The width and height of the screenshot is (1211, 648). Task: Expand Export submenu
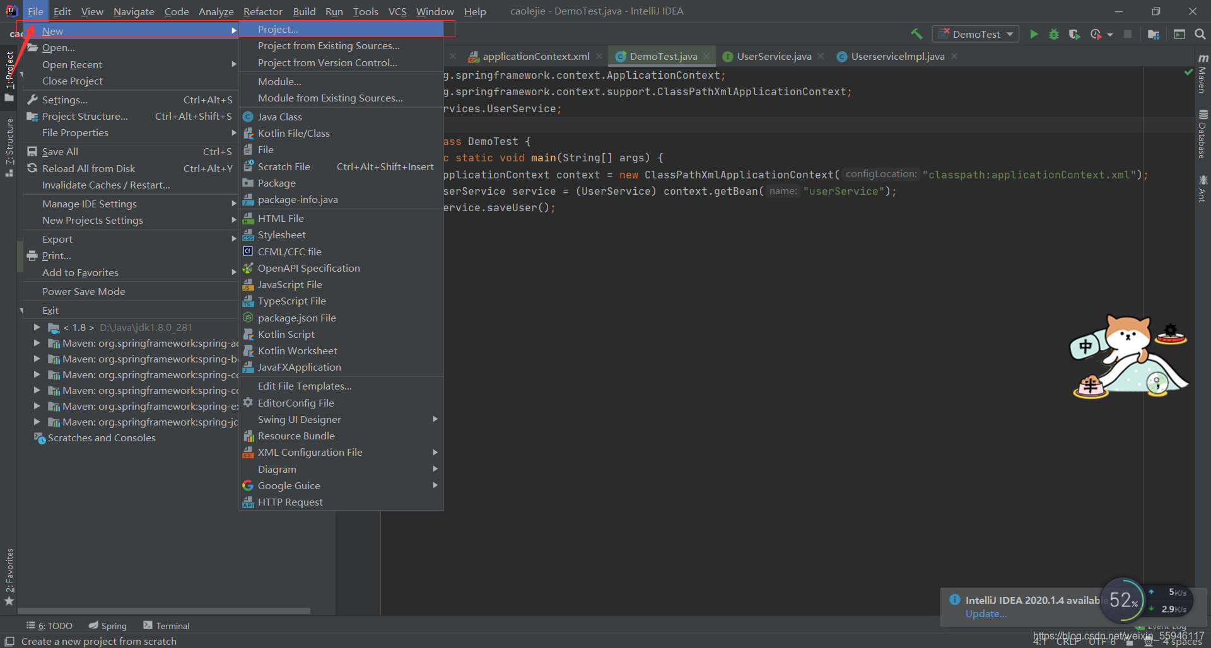coord(131,239)
